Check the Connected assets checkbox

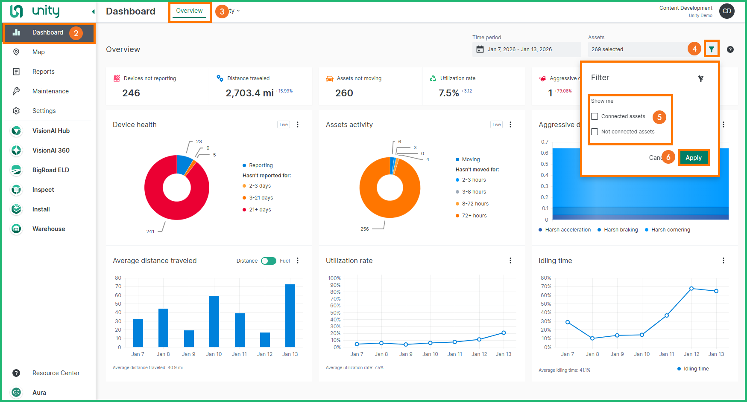595,116
